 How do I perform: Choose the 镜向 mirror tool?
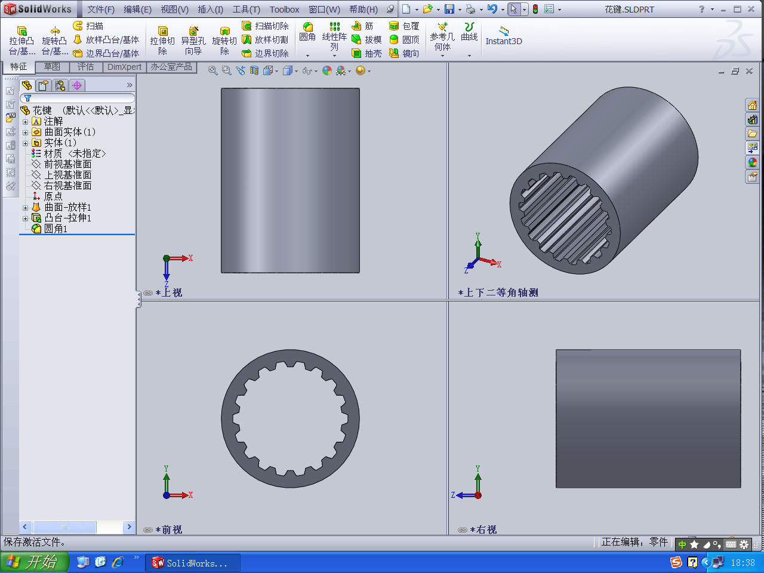404,53
